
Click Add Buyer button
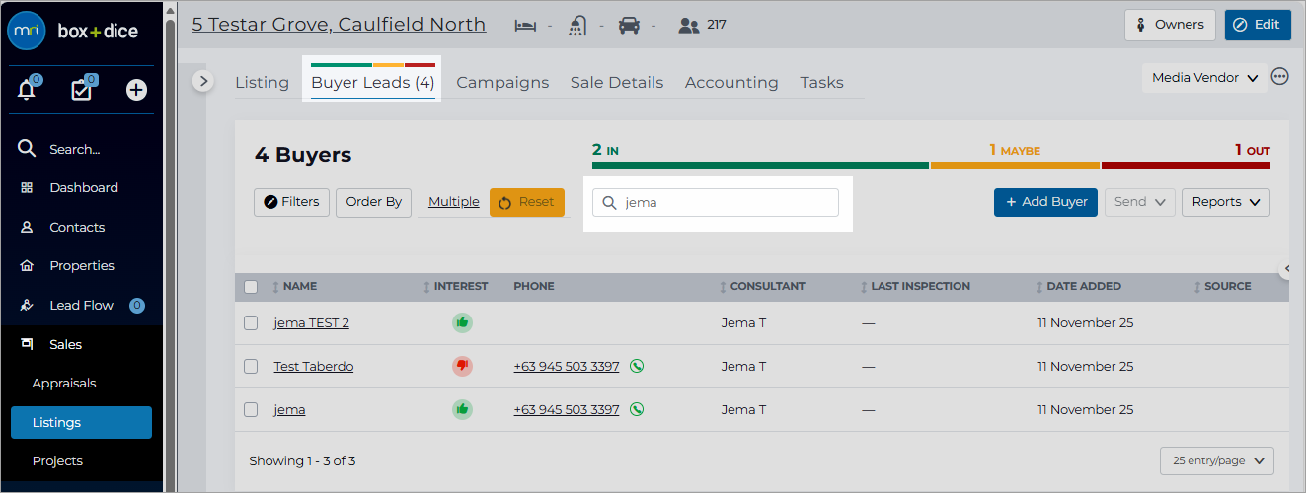coord(1045,202)
